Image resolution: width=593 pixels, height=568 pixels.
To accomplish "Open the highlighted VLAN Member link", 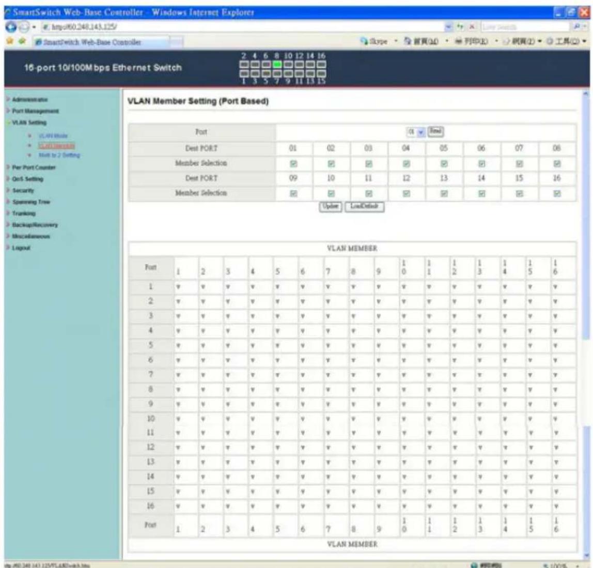I will tap(56, 146).
